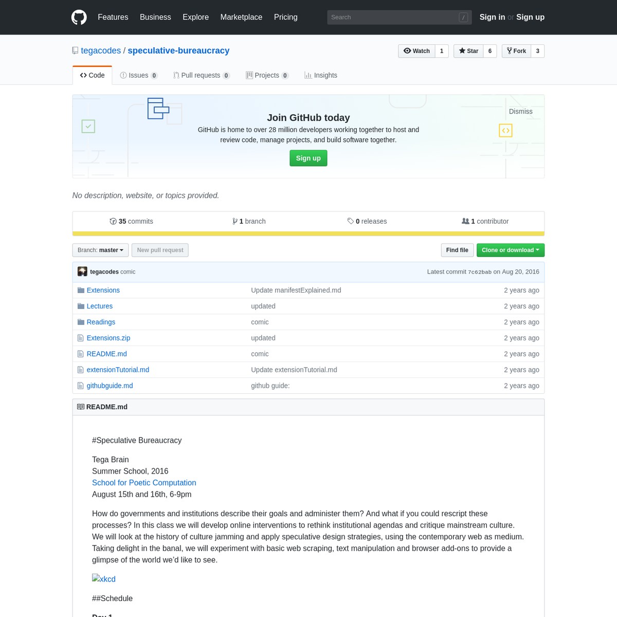Click the broken xkcd image
Image resolution: width=617 pixels, height=617 pixels.
coord(104,579)
